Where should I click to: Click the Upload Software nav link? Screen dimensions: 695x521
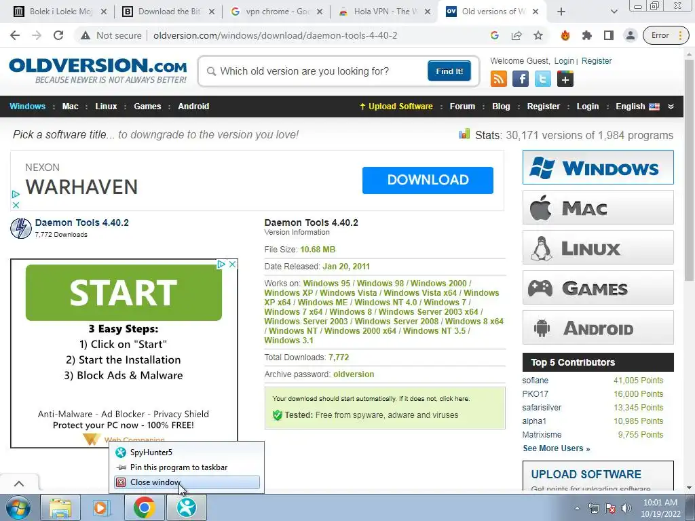396,107
